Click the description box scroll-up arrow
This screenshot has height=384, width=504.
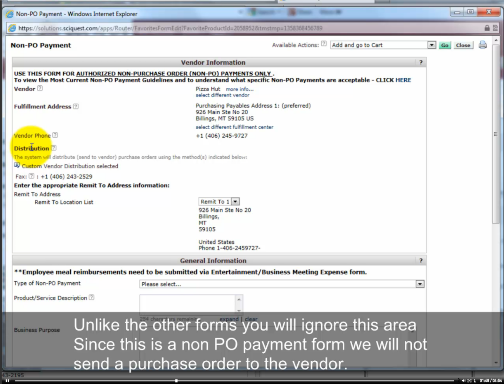point(239,299)
